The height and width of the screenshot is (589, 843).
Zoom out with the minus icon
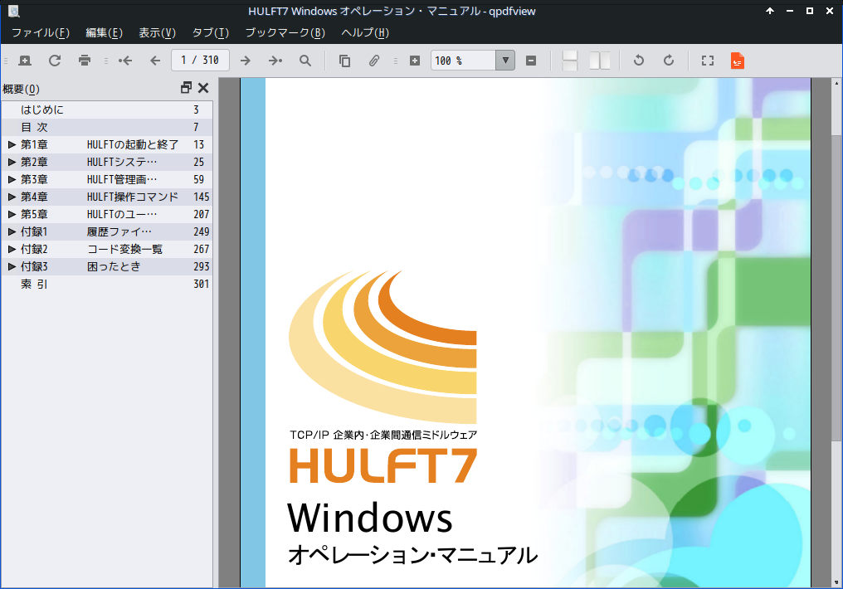(531, 61)
